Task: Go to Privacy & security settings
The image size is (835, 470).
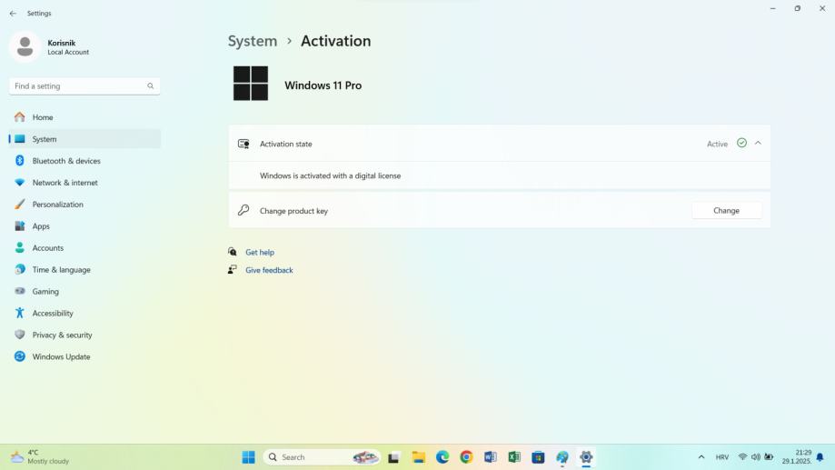Action: [84, 335]
